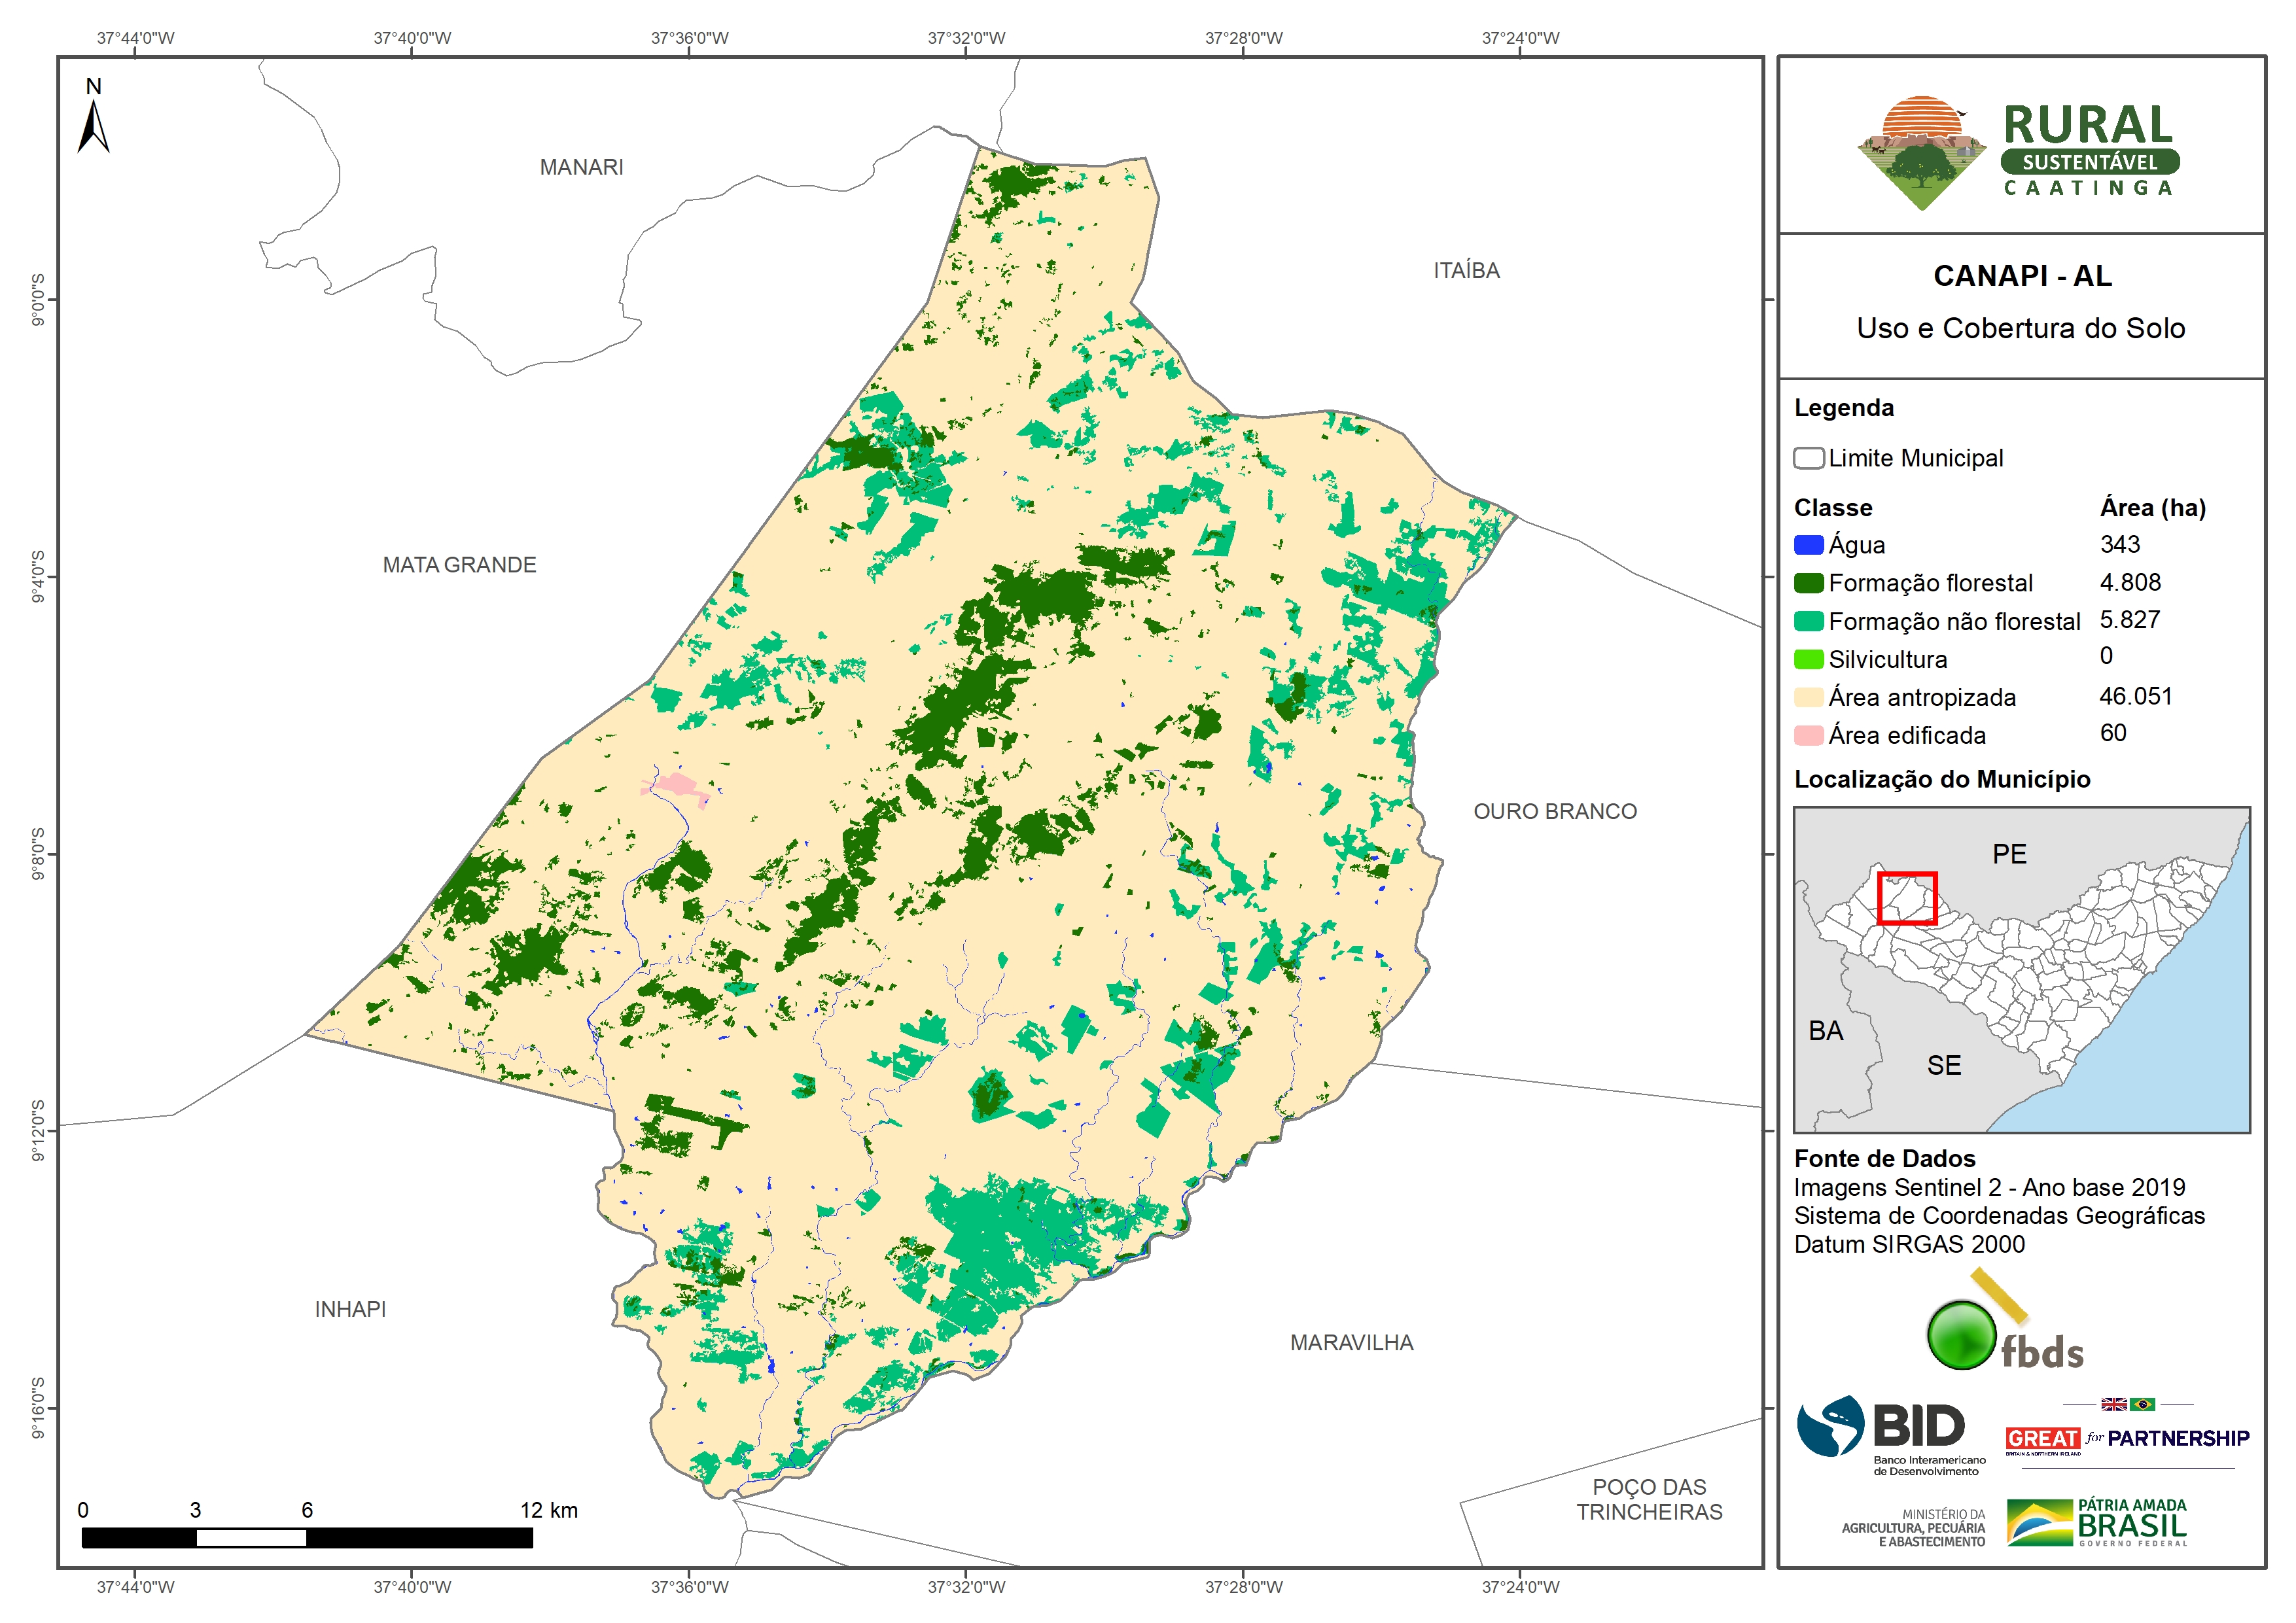Image resolution: width=2296 pixels, height=1623 pixels.
Task: Click the scale bar at bottom left
Action: tap(306, 1537)
